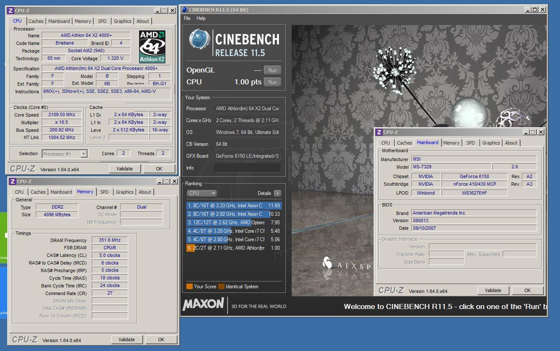Select ranking entry 8C/16T @ 2.92 GHz
This screenshot has height=351, width=560.
pyautogui.click(x=234, y=214)
